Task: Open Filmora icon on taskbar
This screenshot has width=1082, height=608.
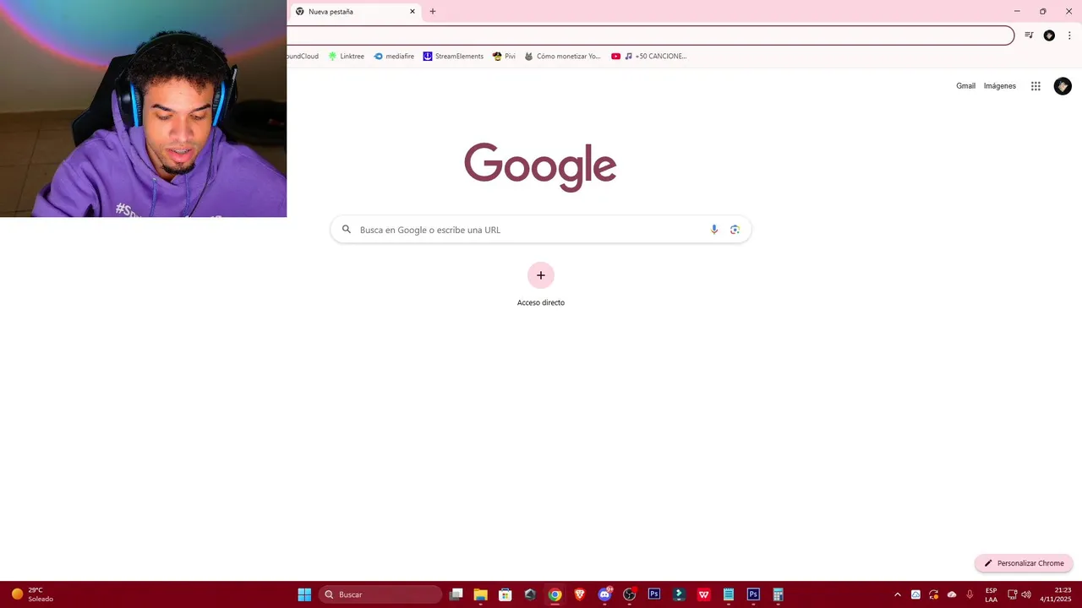Action: click(x=679, y=594)
